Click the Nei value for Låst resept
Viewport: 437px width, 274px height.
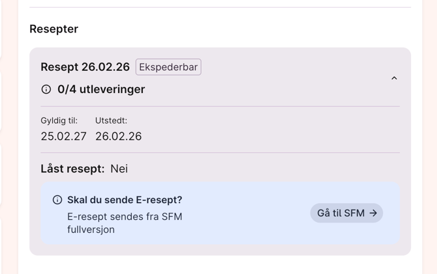click(119, 169)
